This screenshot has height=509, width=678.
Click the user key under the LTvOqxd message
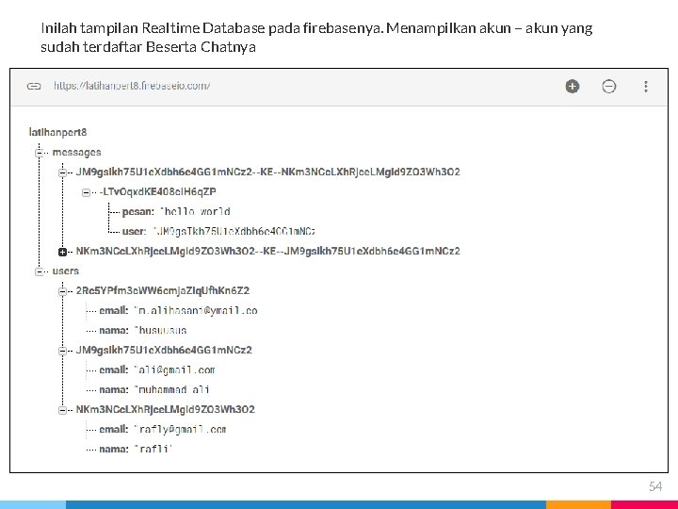pyautogui.click(x=134, y=232)
